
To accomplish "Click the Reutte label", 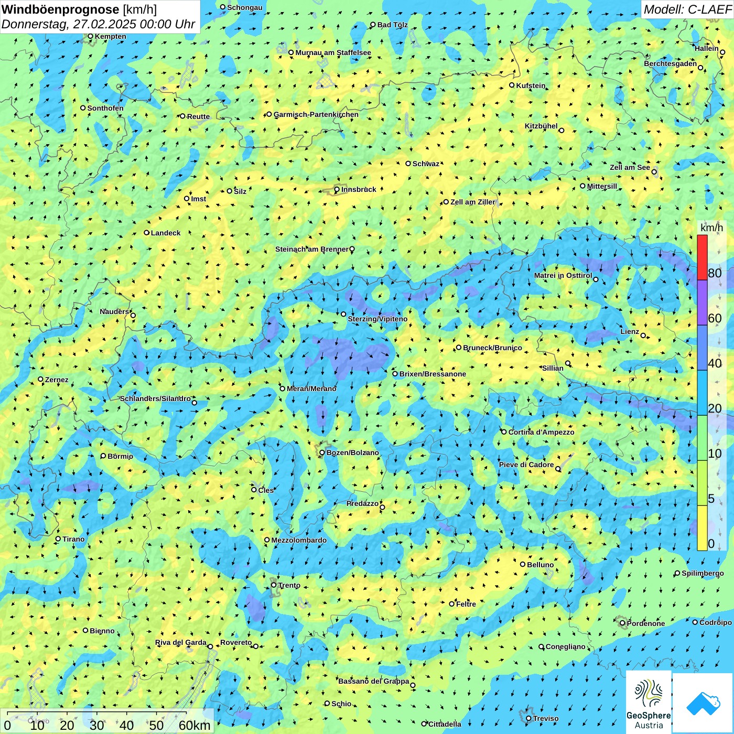I will click(x=198, y=116).
